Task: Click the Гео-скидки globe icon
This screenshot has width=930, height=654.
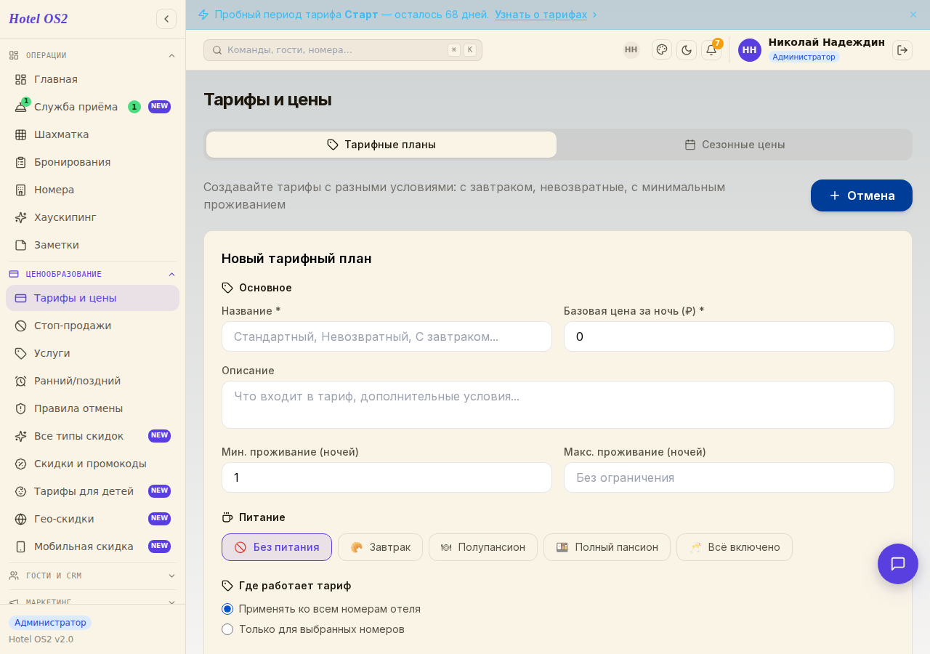Action: coord(20,519)
